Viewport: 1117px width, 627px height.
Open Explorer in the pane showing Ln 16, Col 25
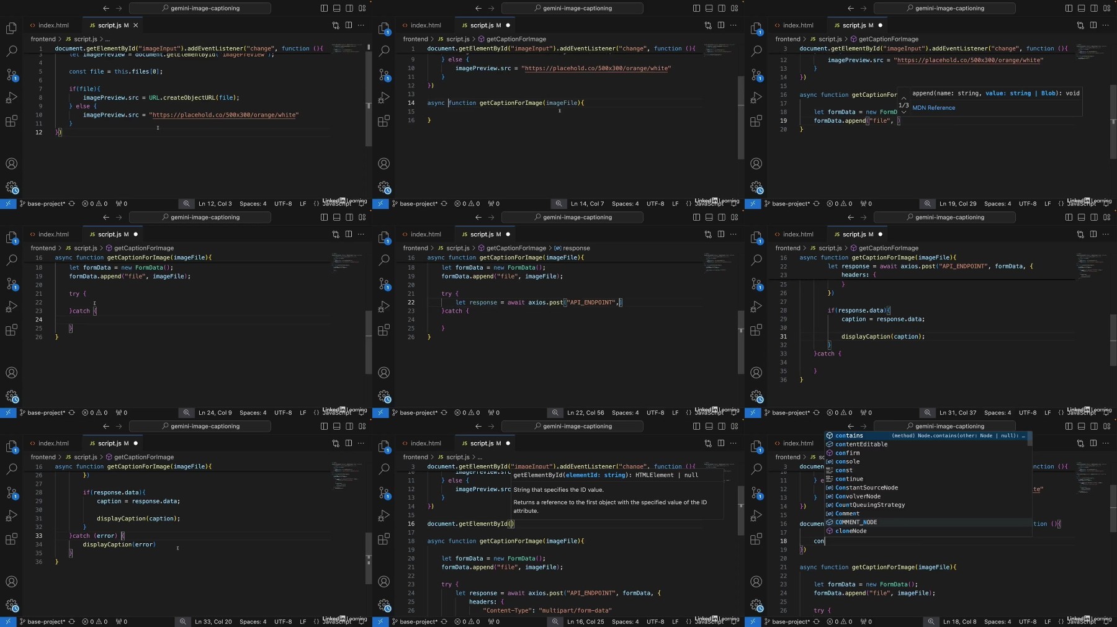click(x=384, y=447)
